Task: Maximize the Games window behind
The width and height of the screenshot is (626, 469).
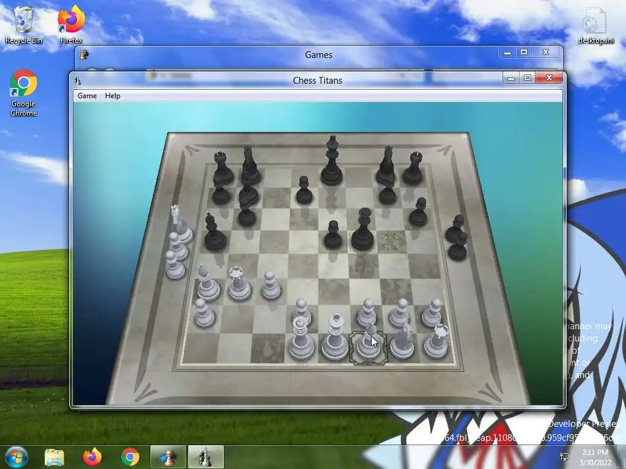Action: [524, 53]
